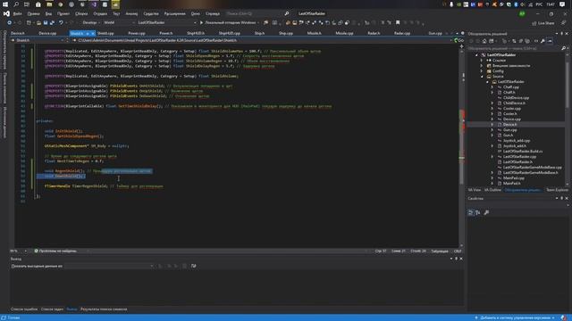Open the Windows Start menu
Screen dimensions: 572x321
point(5,4)
